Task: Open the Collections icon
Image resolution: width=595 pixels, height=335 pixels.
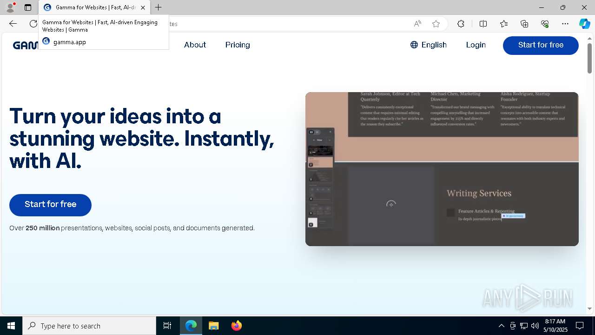Action: (524, 24)
